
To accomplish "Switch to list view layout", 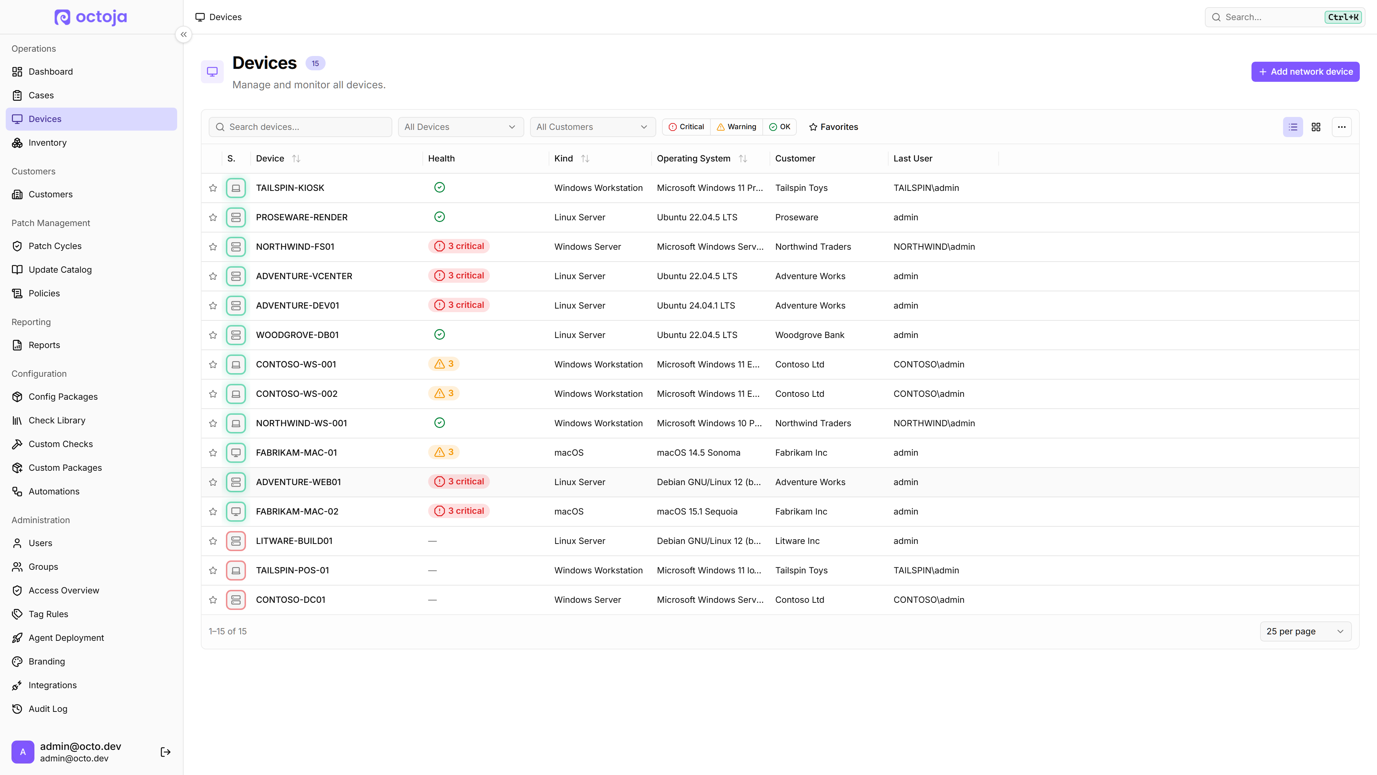I will click(x=1293, y=127).
